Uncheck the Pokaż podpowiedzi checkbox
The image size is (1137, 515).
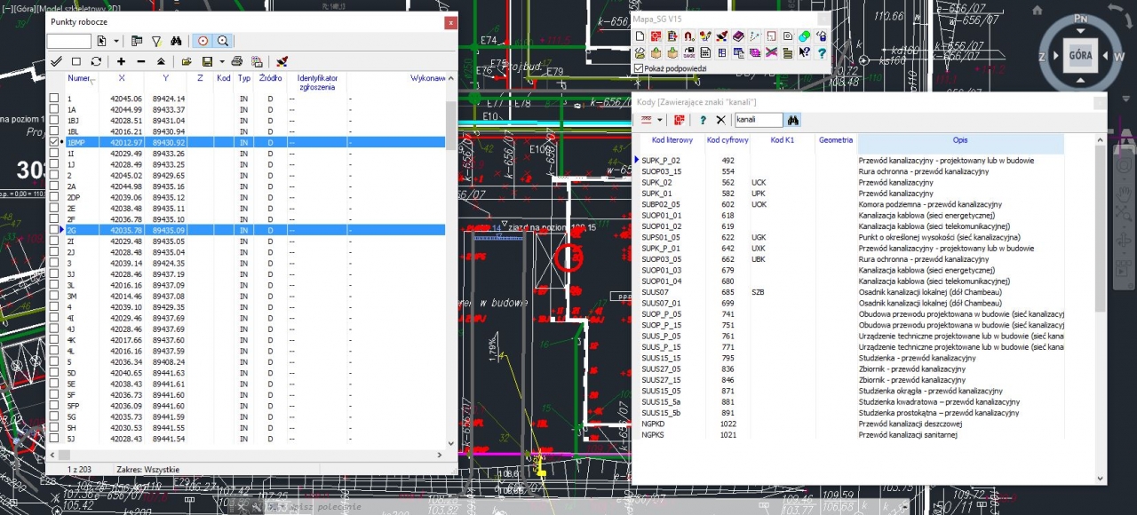tap(639, 67)
